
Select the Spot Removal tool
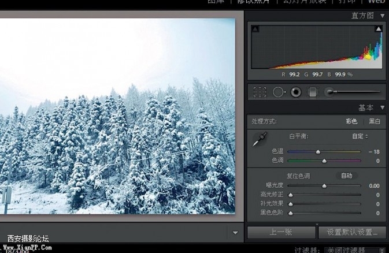pyautogui.click(x=279, y=92)
